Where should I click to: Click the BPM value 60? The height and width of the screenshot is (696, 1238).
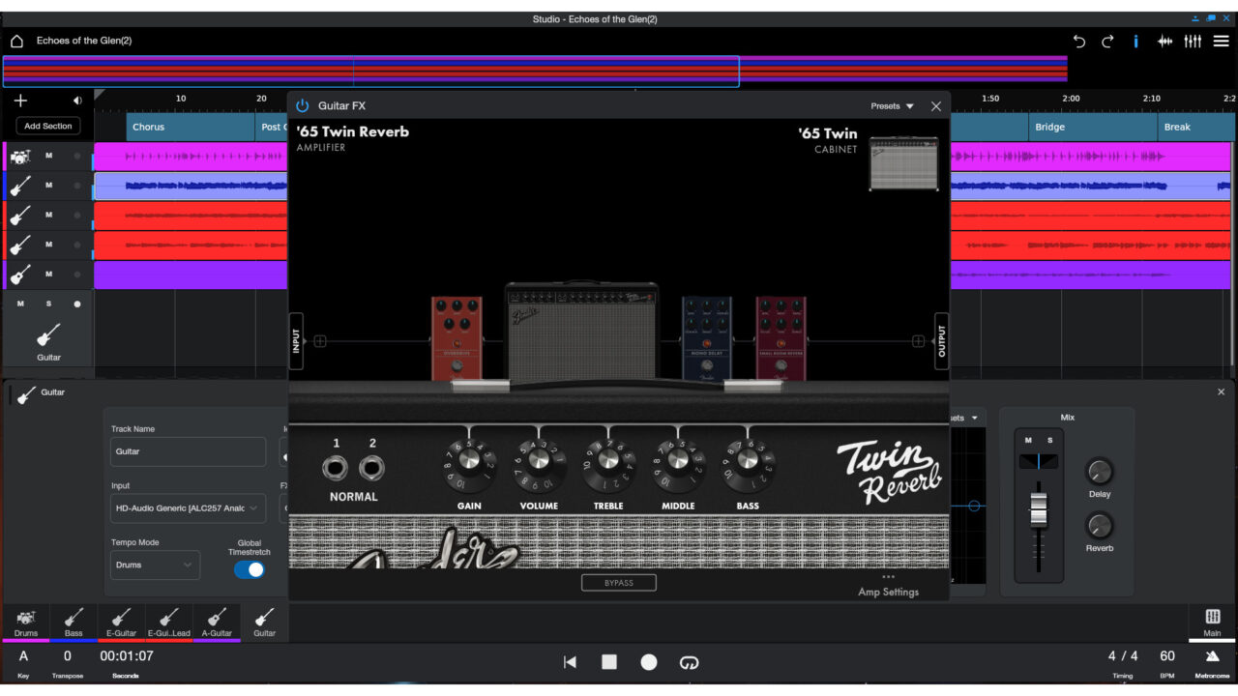(1167, 656)
